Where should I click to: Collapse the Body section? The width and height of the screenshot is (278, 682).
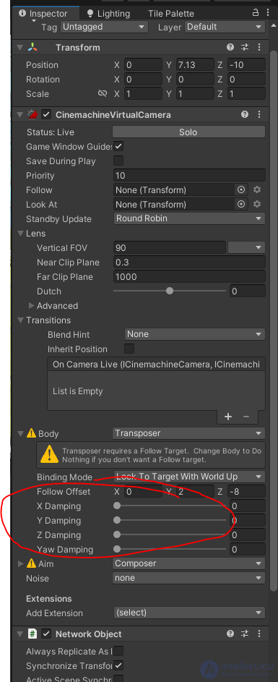point(20,434)
